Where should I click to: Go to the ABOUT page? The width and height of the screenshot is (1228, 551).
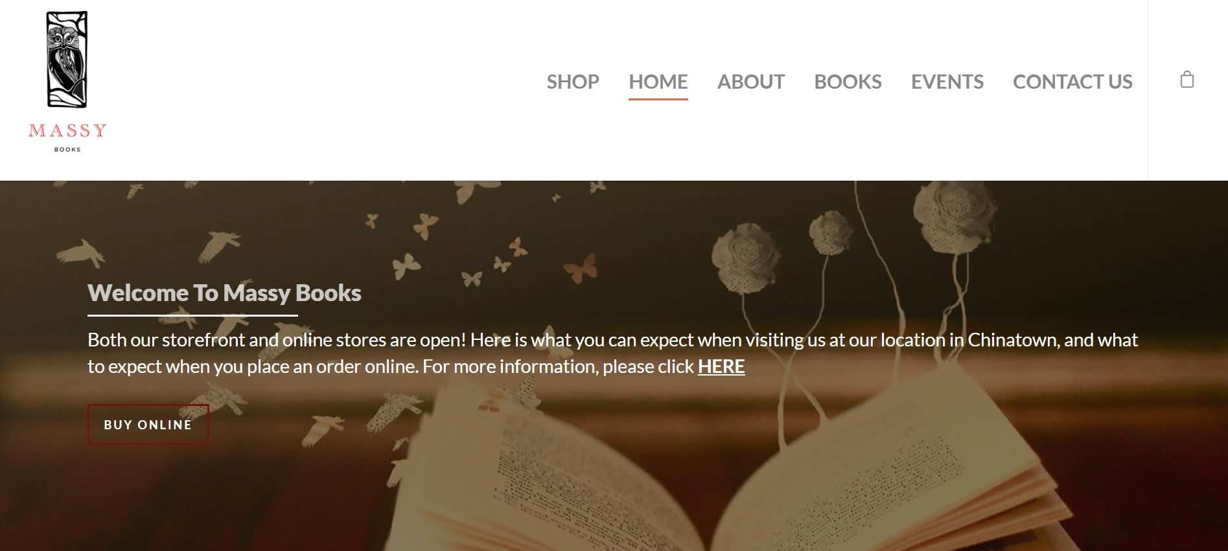[750, 82]
